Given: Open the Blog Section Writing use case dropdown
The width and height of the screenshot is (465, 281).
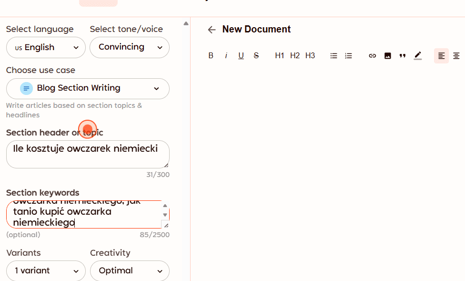Looking at the screenshot, I should (88, 89).
